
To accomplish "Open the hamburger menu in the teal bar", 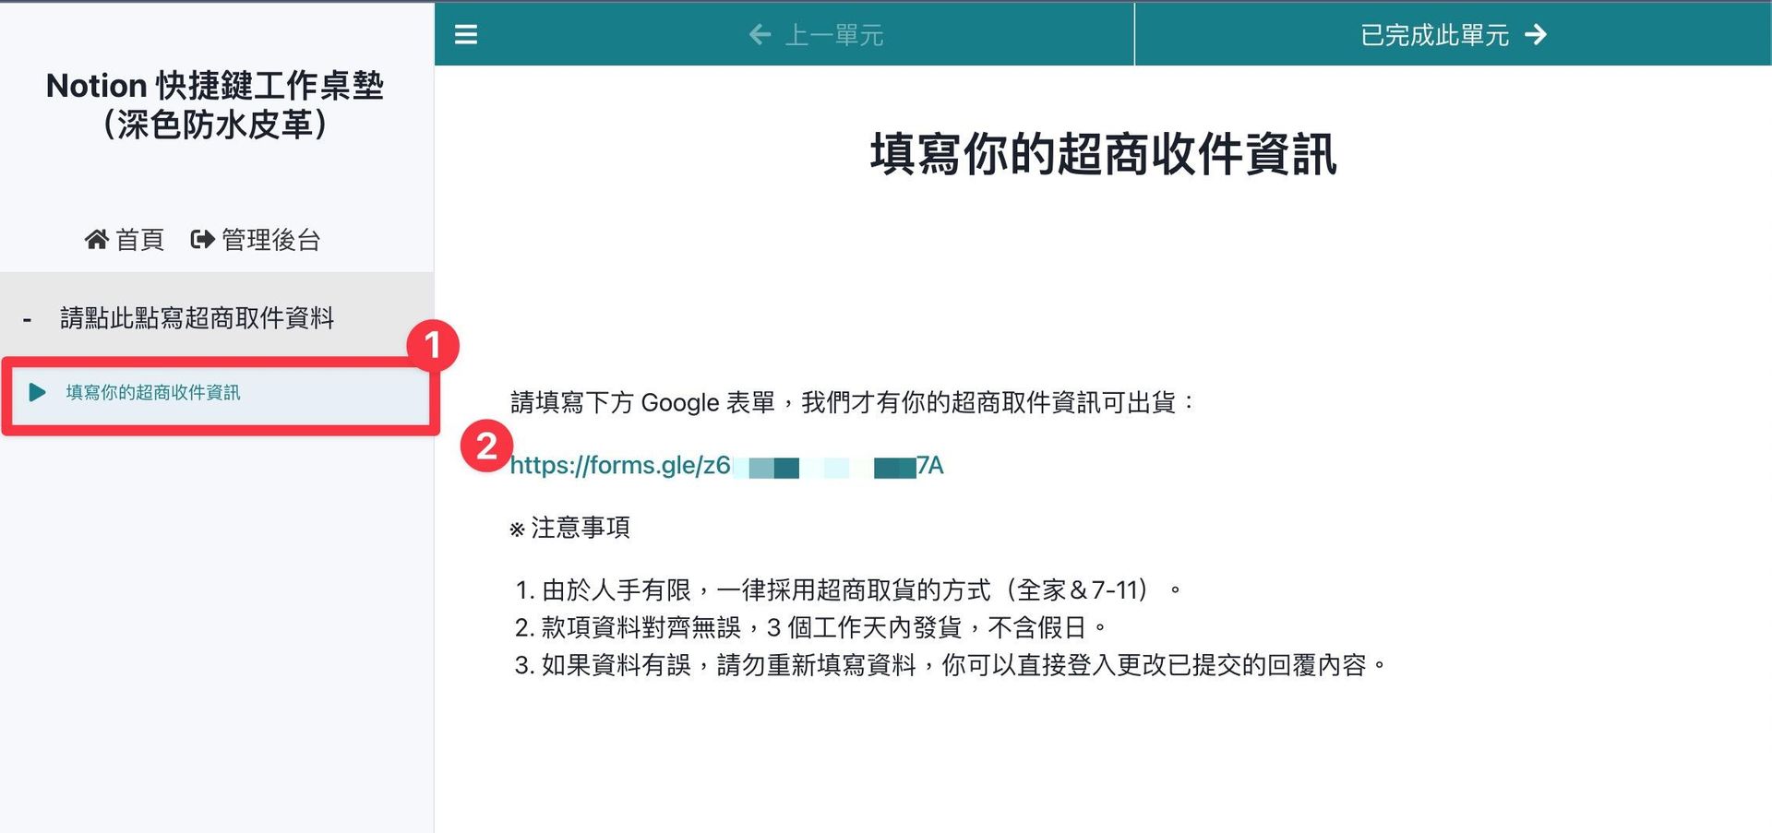I will pos(466,35).
